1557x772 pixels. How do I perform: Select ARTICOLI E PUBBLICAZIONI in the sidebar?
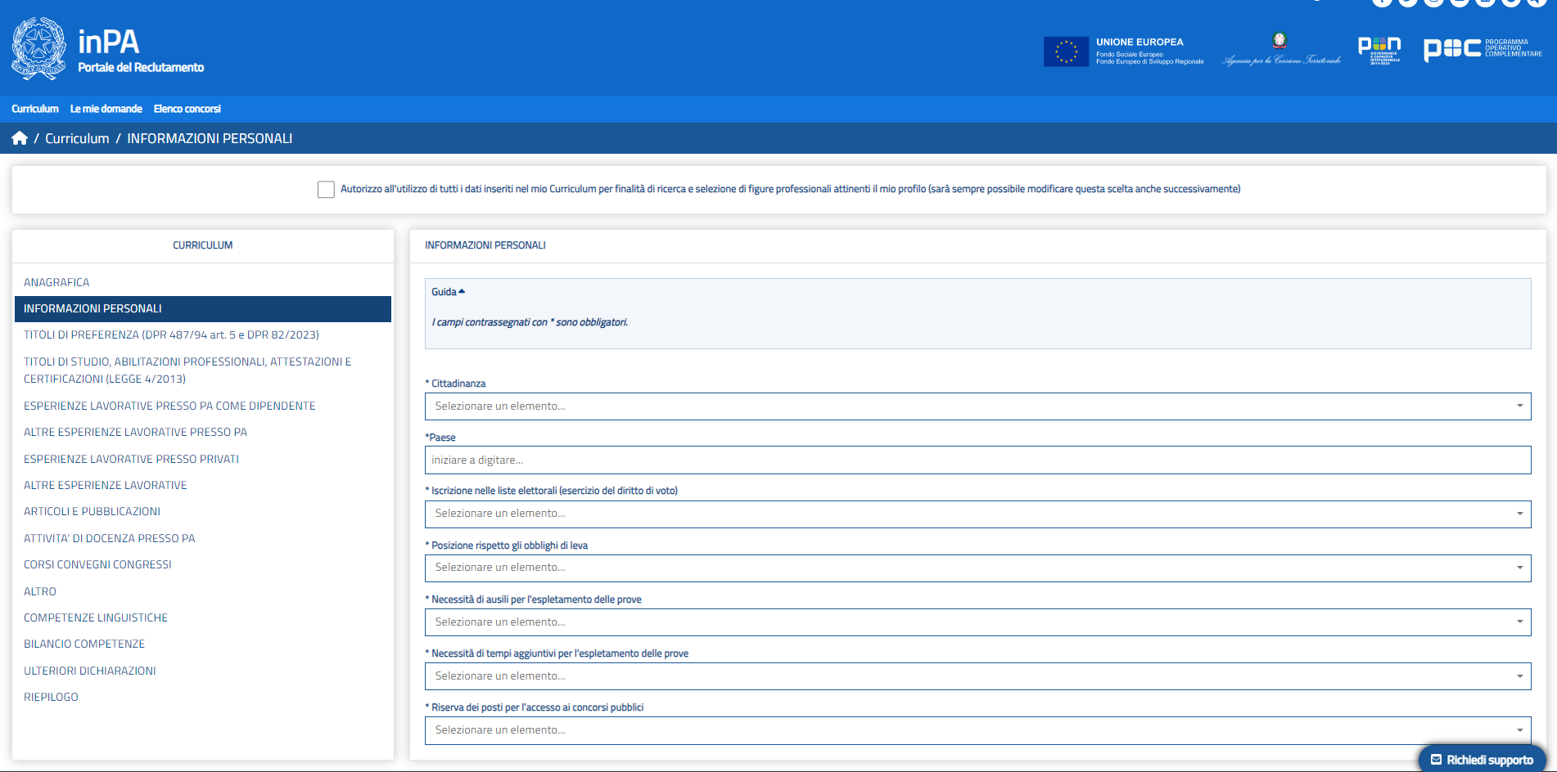[x=203, y=511]
